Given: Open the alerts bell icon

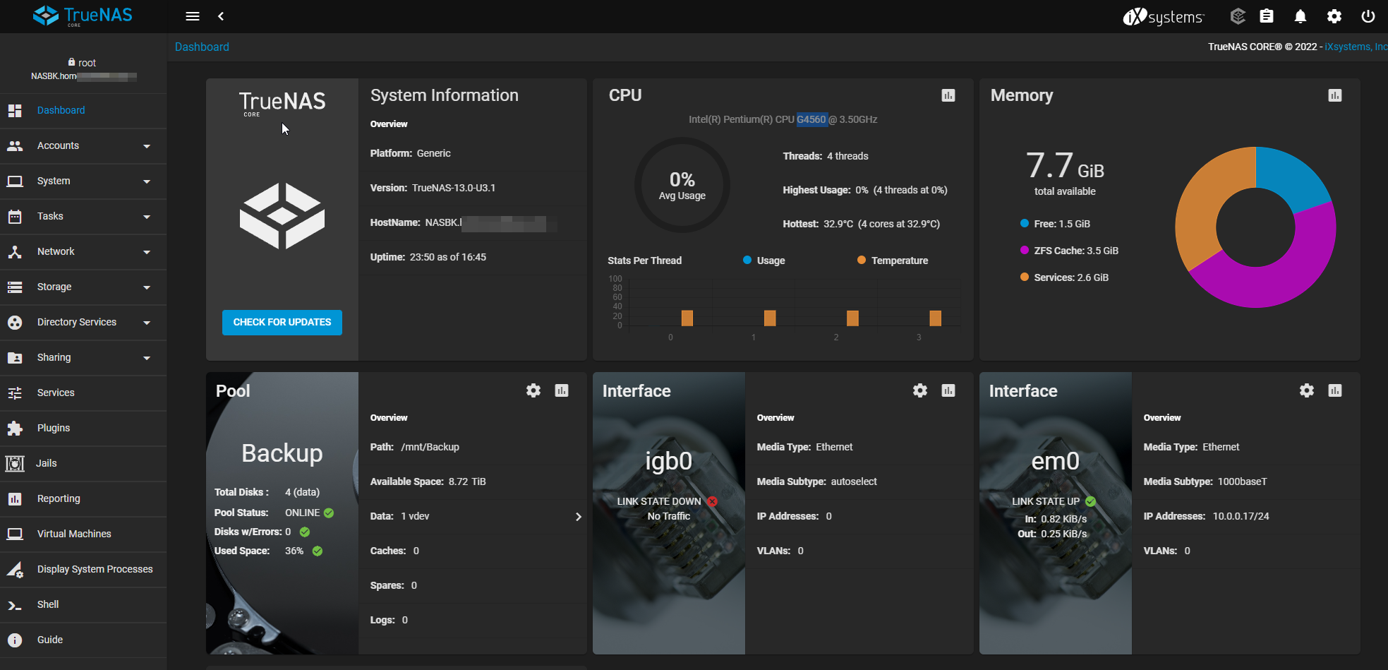Looking at the screenshot, I should [x=1301, y=16].
